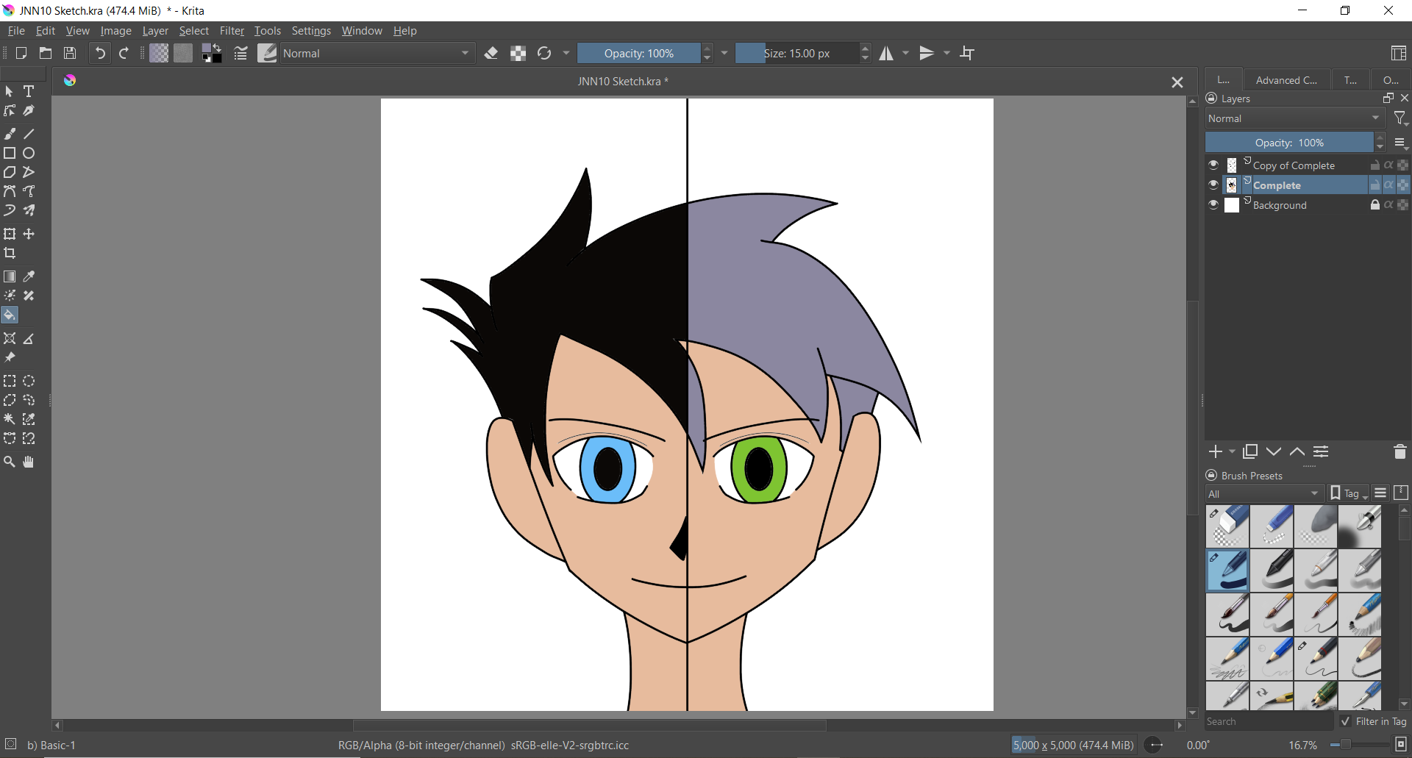Viewport: 1412px width, 758px height.
Task: Open the Settings menu
Action: [x=311, y=31]
